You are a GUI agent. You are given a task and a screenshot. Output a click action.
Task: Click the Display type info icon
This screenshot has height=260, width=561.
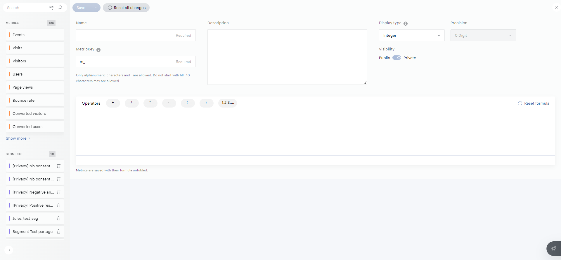[406, 24]
